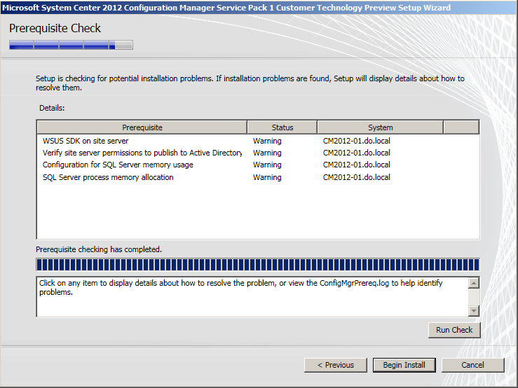
Task: Sort by the Status column header
Action: 282,127
